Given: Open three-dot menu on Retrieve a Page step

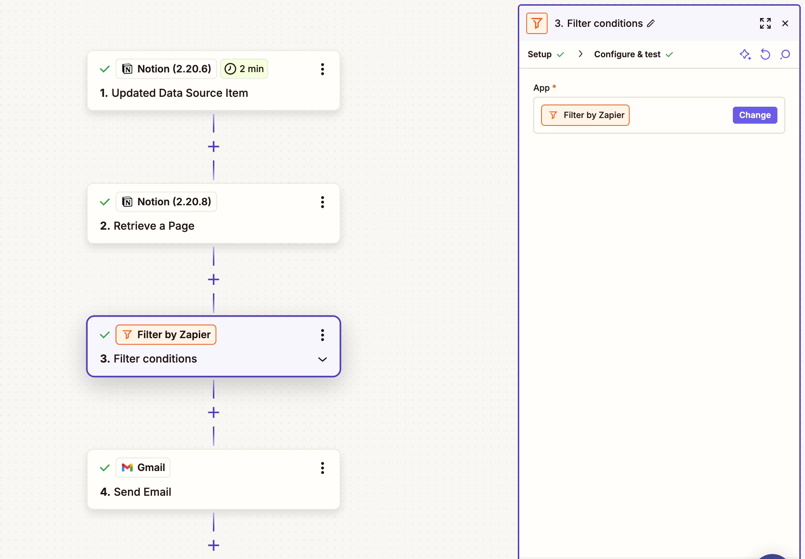Looking at the screenshot, I should pos(322,202).
